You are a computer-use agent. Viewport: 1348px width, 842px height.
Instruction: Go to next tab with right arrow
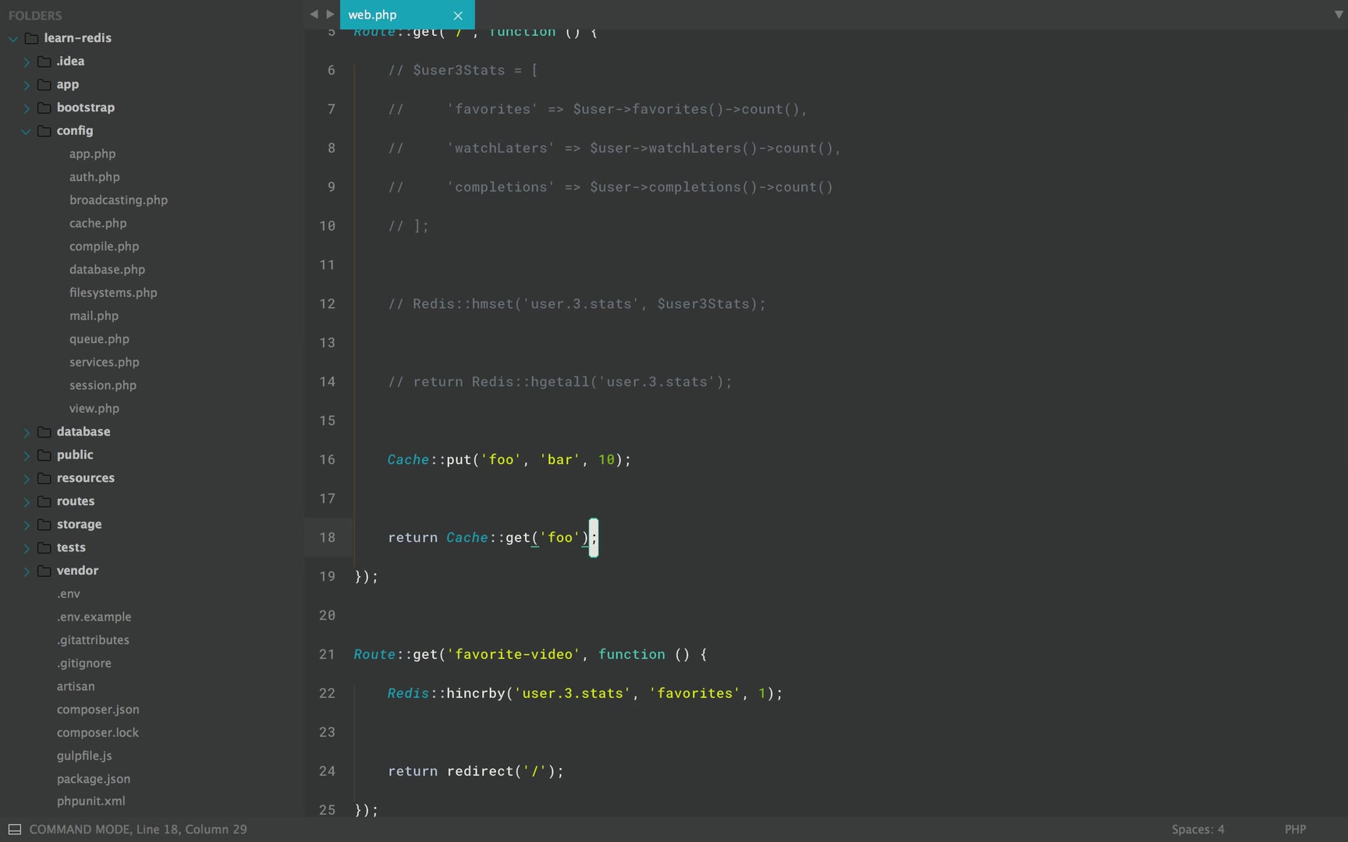(x=330, y=14)
